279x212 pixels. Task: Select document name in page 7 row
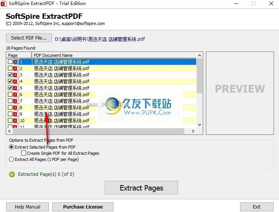(x=62, y=101)
